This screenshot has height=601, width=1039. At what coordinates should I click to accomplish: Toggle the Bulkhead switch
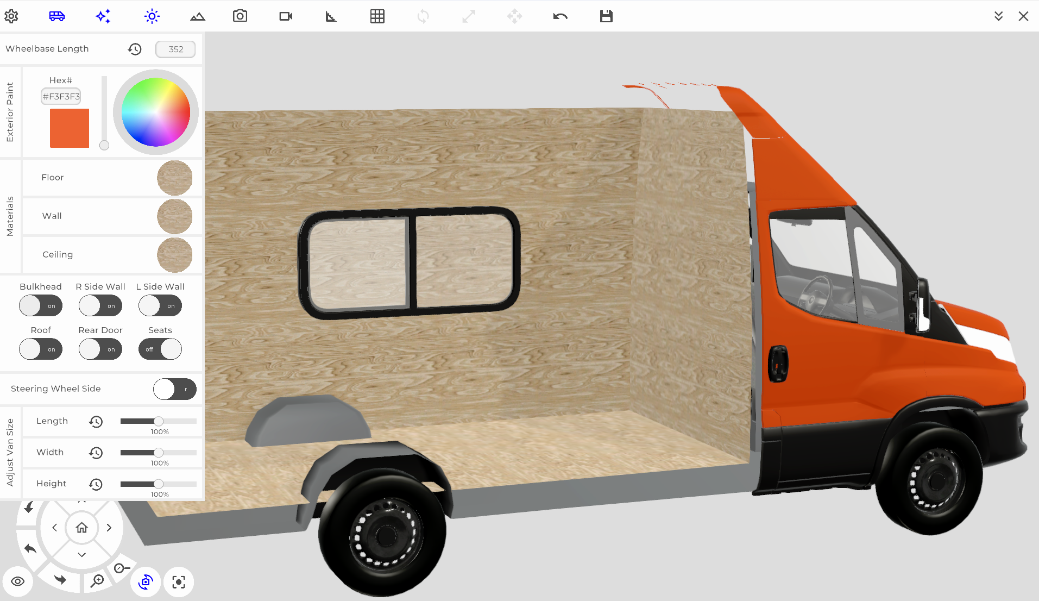[41, 305]
